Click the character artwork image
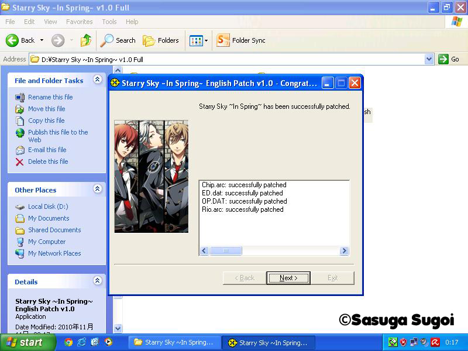This screenshot has height=351, width=468. (152, 177)
